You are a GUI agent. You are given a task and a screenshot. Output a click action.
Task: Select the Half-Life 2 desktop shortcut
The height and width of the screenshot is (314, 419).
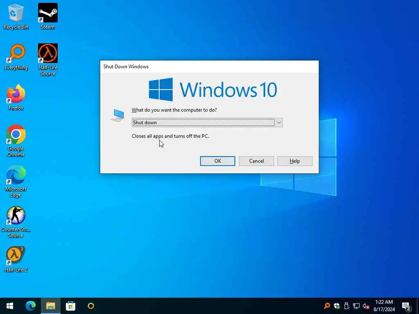(16, 259)
